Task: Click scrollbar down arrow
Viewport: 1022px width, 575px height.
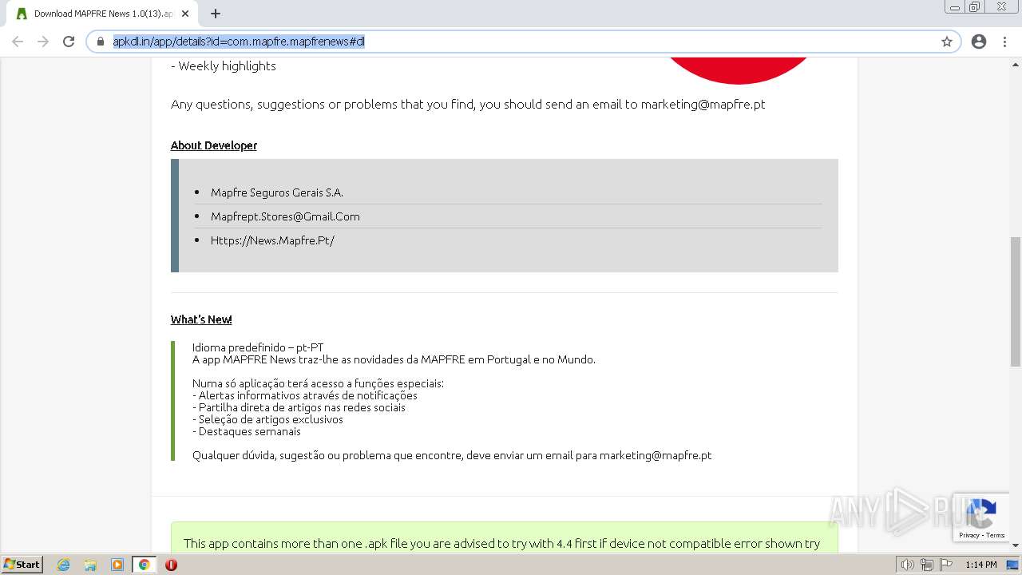Action: [x=1015, y=546]
